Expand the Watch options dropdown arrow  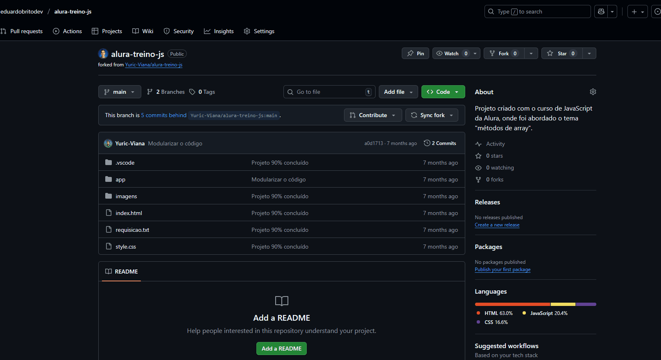click(475, 53)
